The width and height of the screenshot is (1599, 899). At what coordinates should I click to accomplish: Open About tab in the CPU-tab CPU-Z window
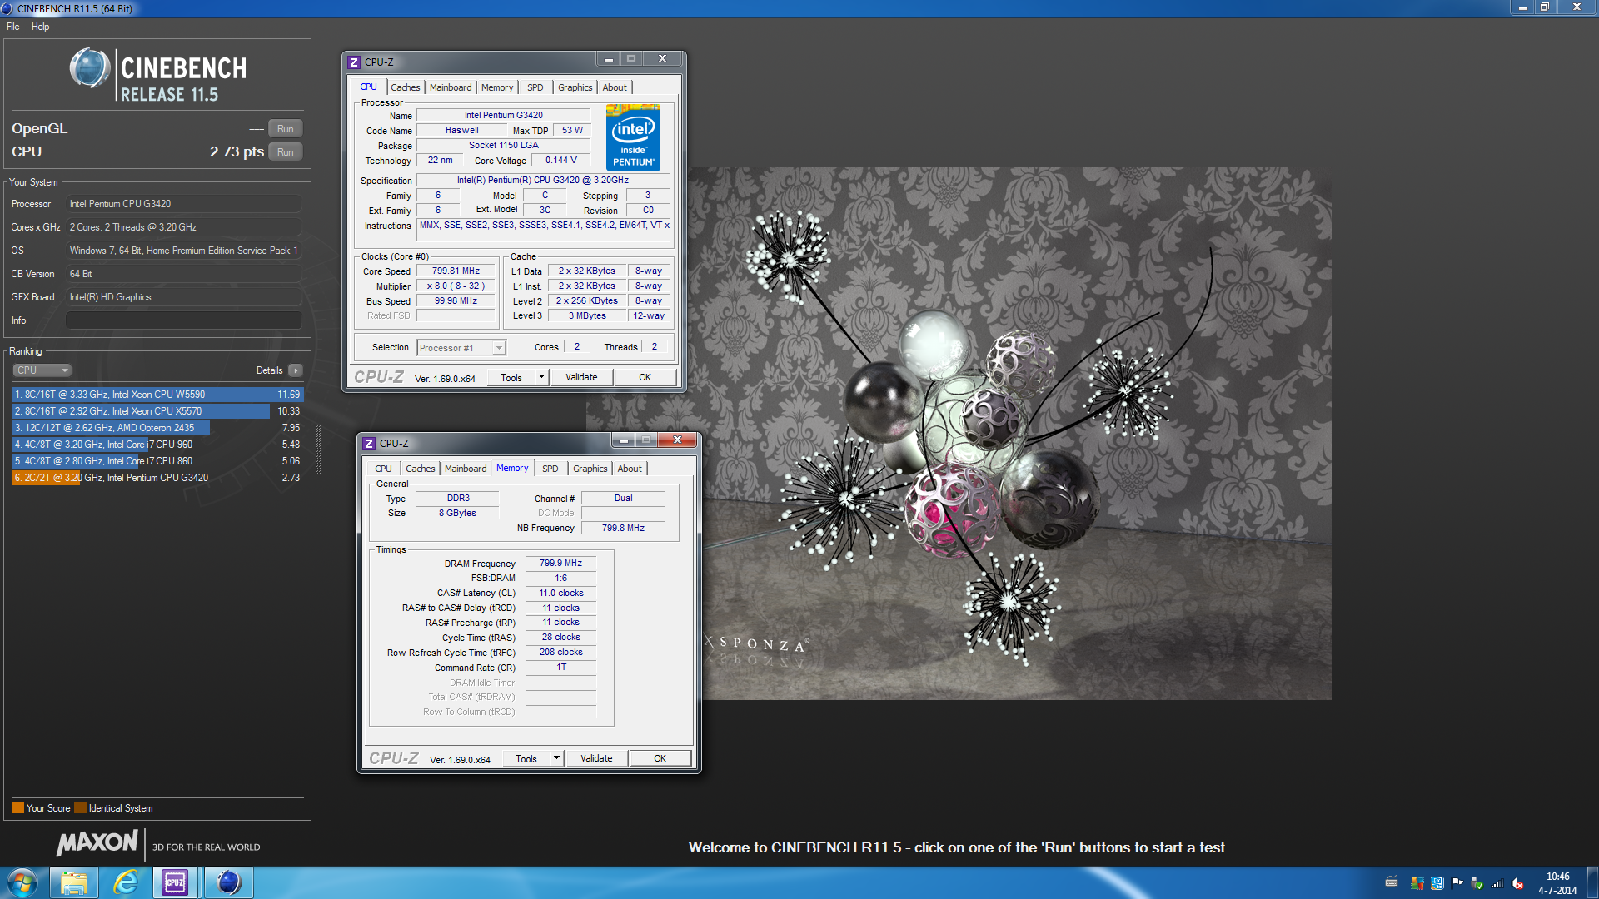click(x=615, y=87)
